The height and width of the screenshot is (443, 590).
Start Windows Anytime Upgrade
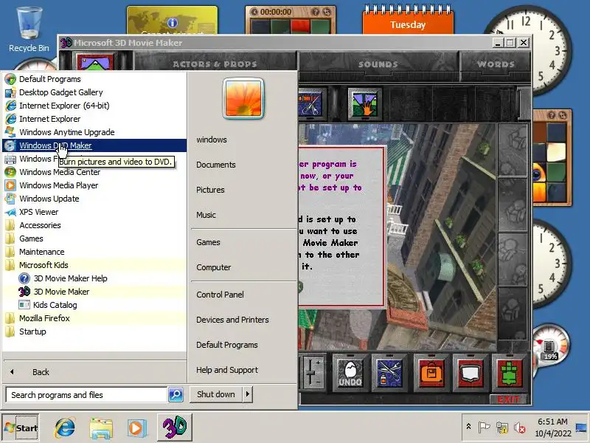click(x=94, y=132)
